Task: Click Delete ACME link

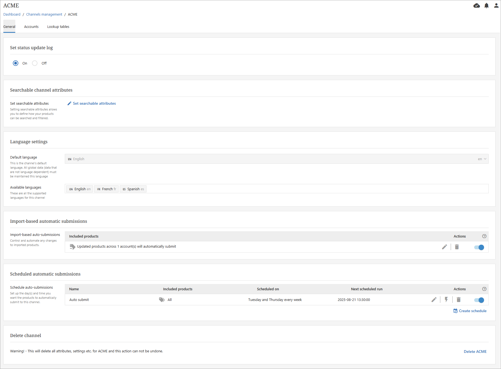Action: click(x=475, y=352)
